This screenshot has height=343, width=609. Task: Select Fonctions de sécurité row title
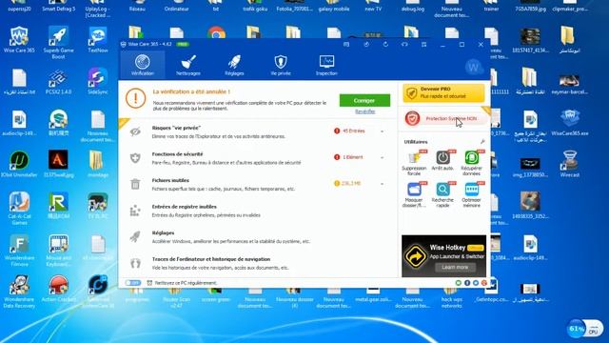(177, 154)
